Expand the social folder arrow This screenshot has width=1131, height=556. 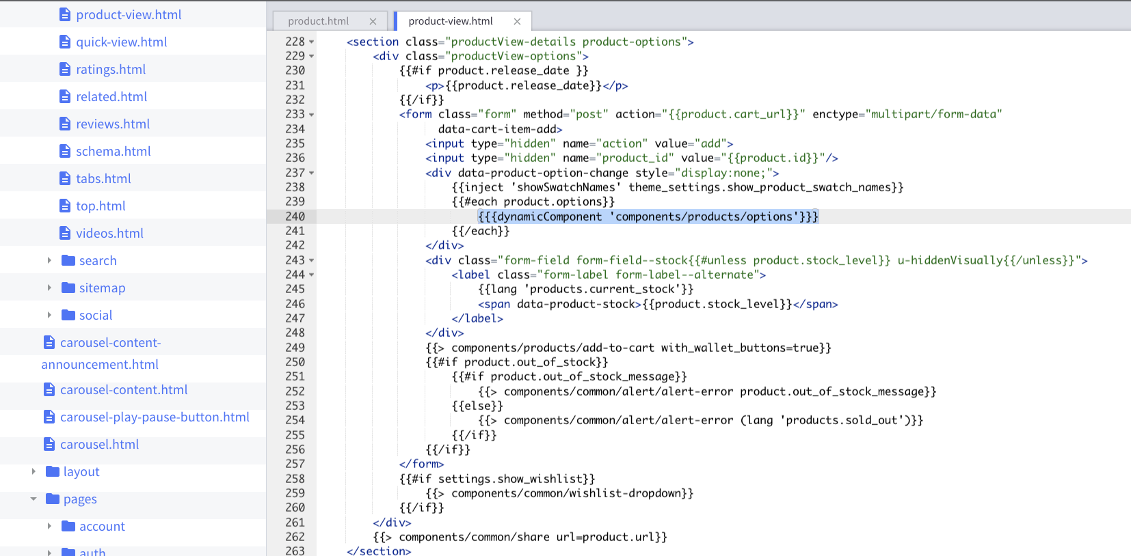(x=49, y=315)
